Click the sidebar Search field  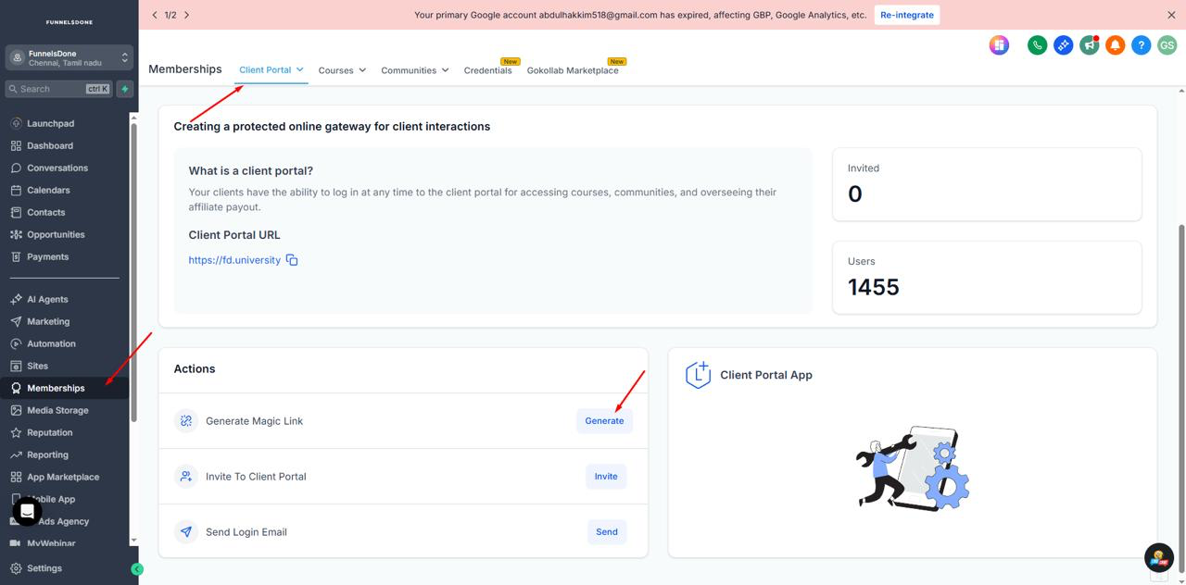pyautogui.click(x=59, y=89)
